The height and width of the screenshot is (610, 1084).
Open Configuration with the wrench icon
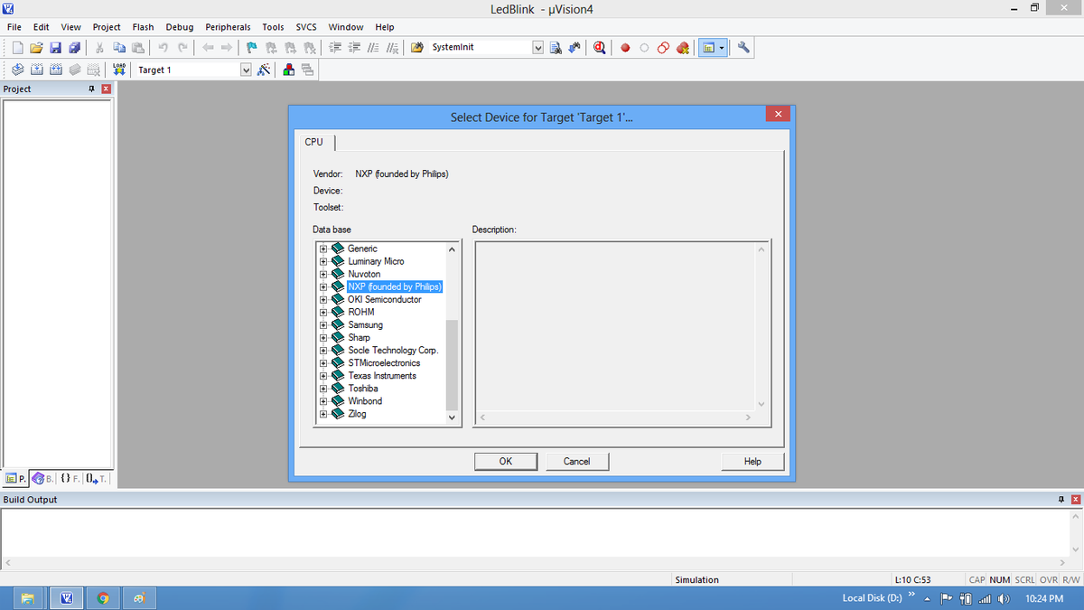click(744, 47)
